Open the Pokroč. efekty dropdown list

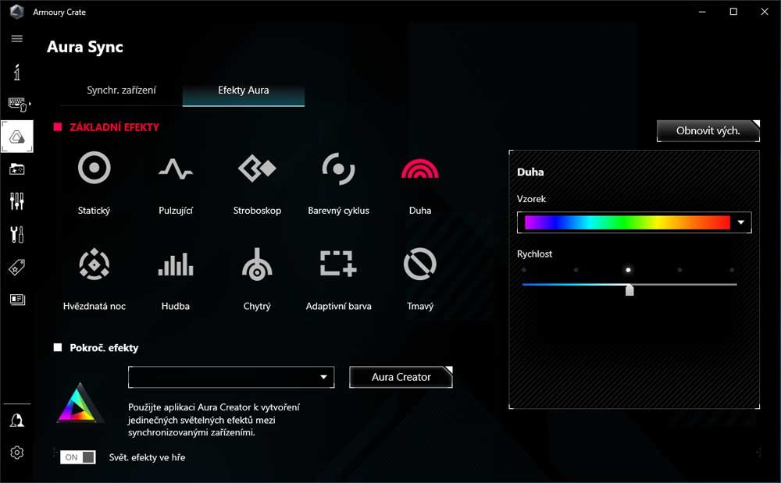click(231, 377)
